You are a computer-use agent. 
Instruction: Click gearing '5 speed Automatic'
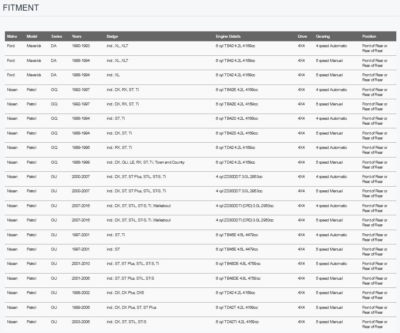point(331,264)
